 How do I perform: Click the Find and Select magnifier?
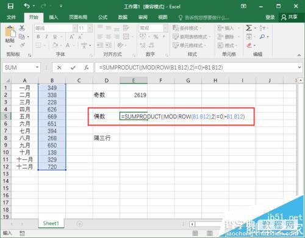(262, 37)
